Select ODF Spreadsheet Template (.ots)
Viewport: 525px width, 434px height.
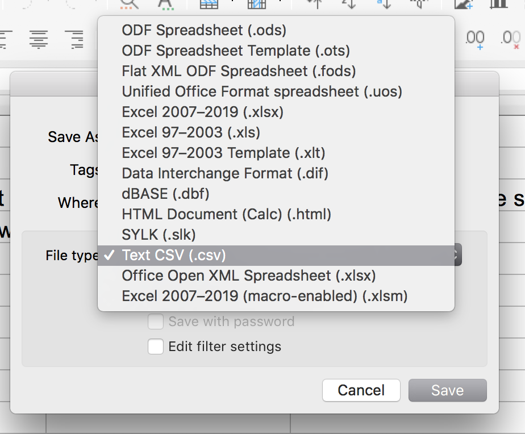pos(276,51)
